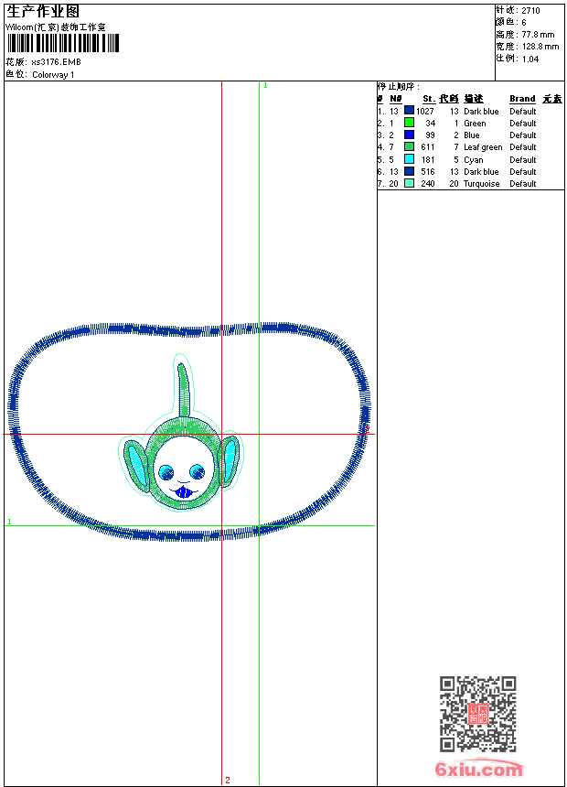Image resolution: width=567 pixels, height=787 pixels.
Task: Click the stitch count '34' cell
Action: (x=431, y=124)
